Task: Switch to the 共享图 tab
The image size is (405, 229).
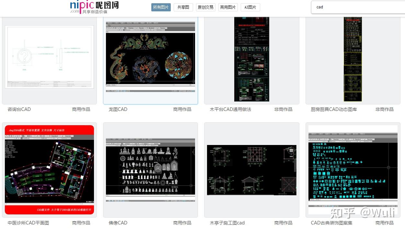Action: 183,7
